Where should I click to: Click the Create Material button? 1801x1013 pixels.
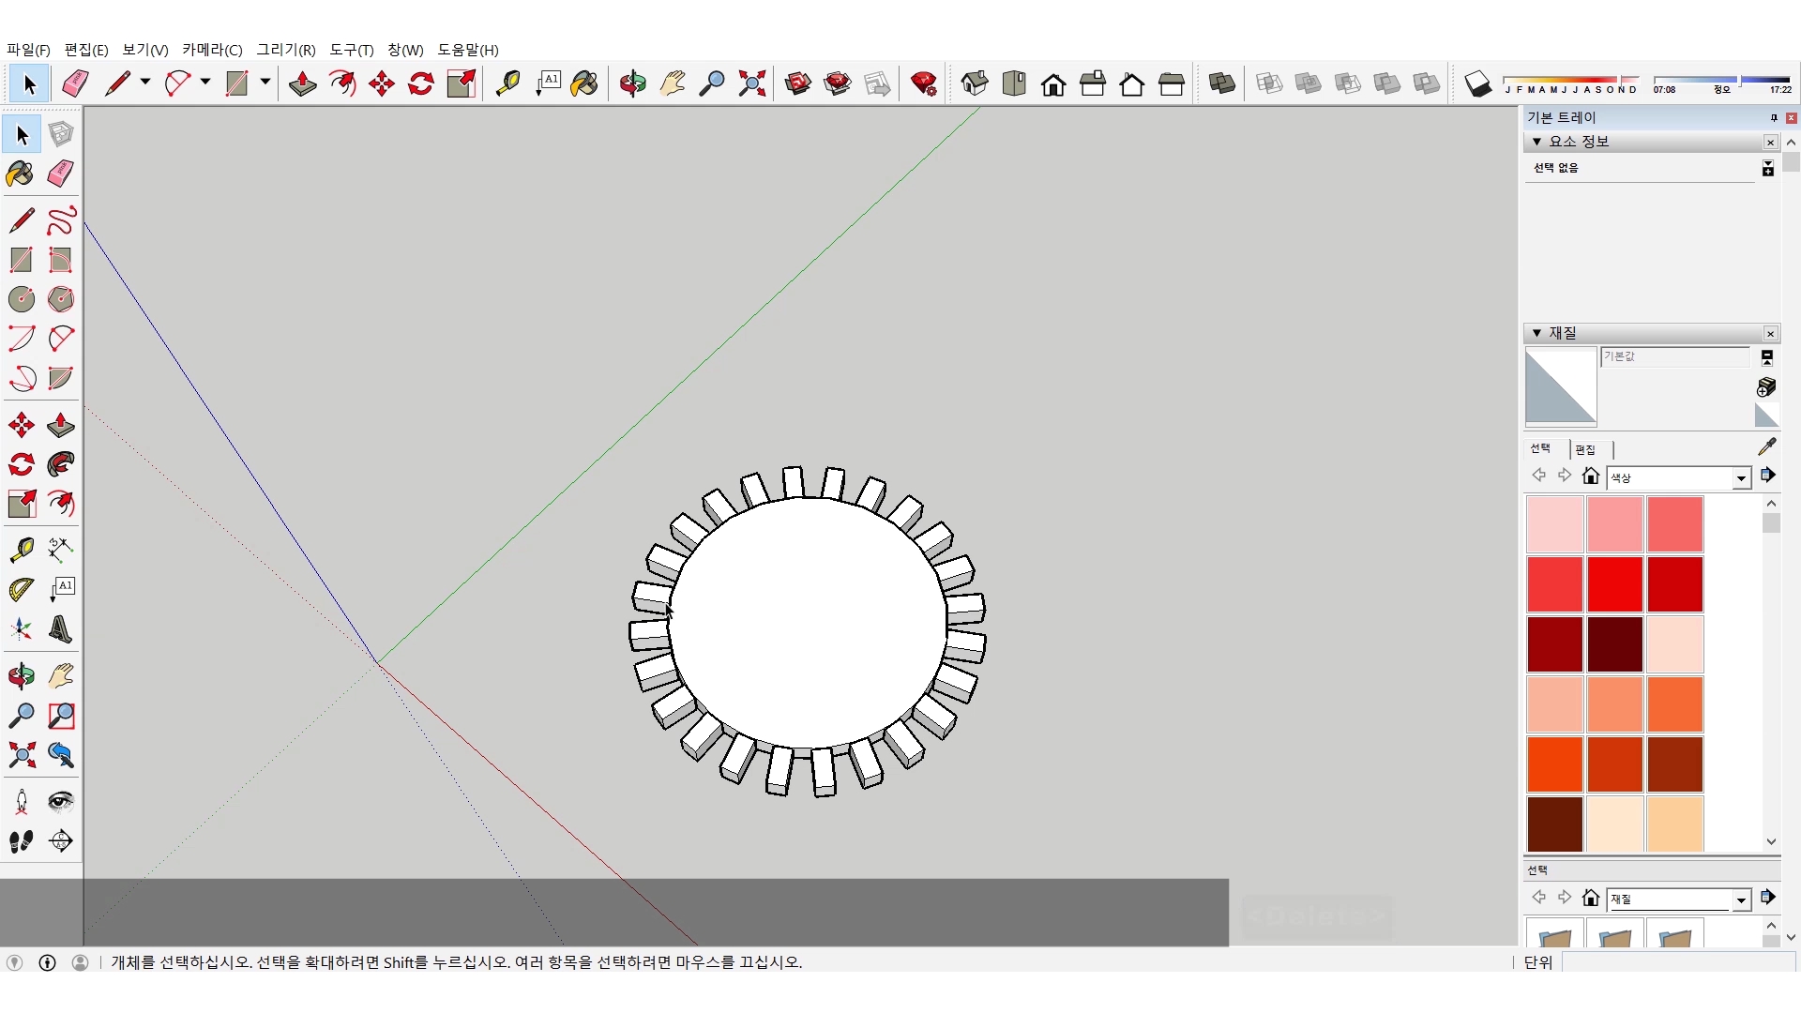point(1765,386)
